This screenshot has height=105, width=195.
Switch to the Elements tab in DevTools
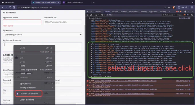[98, 11]
